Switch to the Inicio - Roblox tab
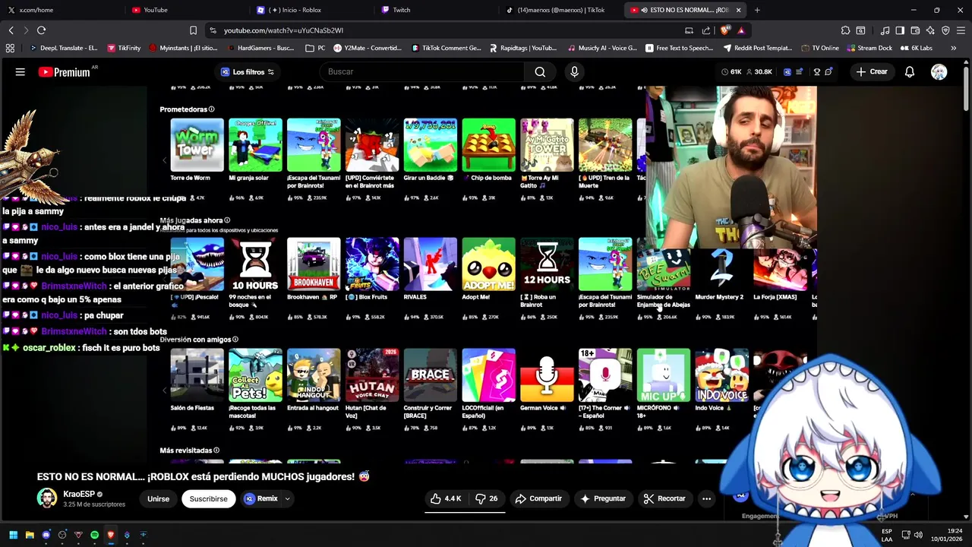972x547 pixels. [x=311, y=10]
